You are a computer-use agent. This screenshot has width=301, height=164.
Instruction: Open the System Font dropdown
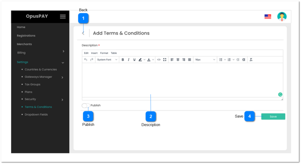tap(107, 59)
